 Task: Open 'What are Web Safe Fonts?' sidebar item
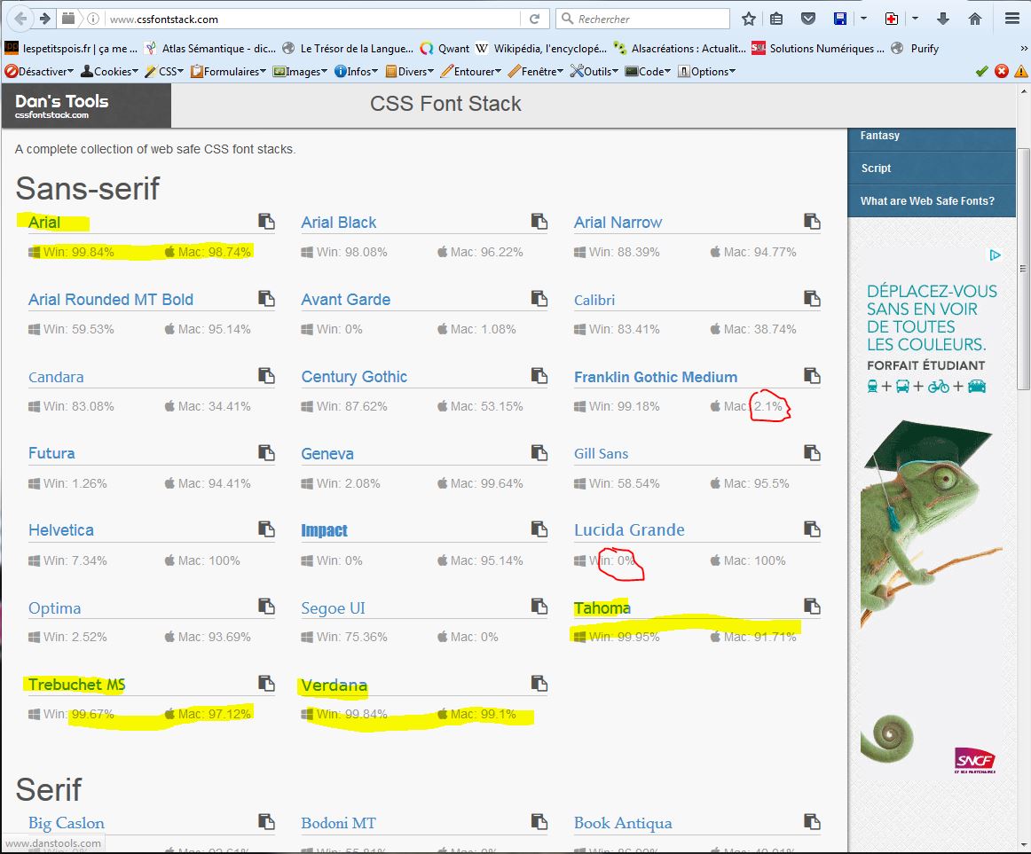tap(927, 201)
